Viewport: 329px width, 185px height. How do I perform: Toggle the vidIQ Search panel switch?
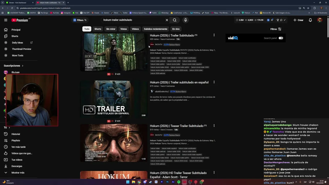click(281, 38)
